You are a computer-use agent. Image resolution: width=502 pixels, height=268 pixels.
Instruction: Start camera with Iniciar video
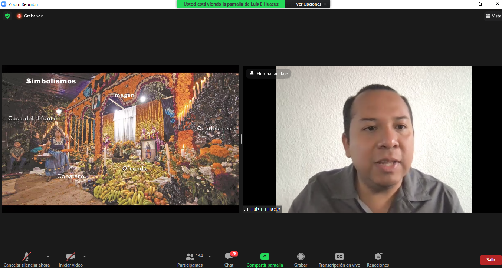[x=70, y=260]
